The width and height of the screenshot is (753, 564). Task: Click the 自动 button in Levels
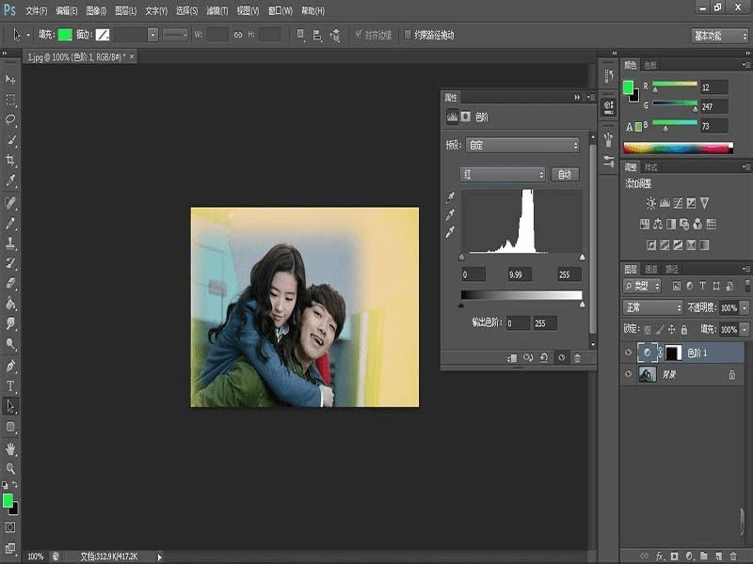[x=565, y=175]
